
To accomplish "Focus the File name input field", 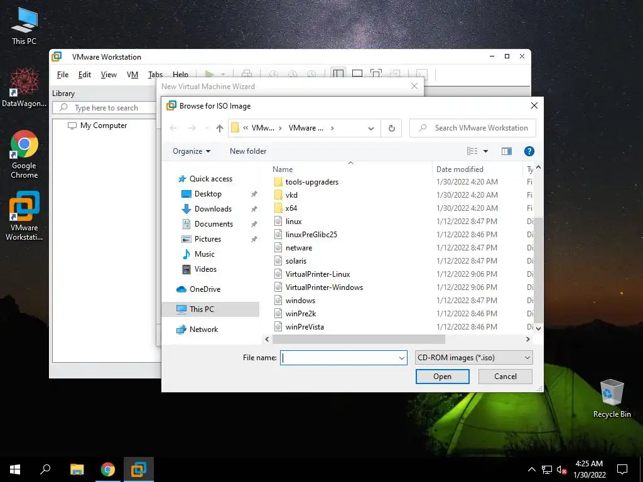I will pyautogui.click(x=338, y=358).
